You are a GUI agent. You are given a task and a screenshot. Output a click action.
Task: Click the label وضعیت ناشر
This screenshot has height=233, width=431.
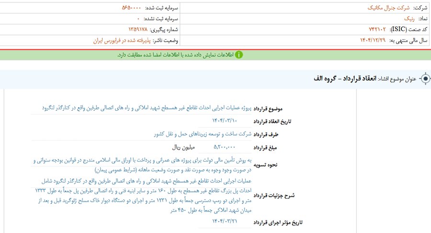(166, 41)
